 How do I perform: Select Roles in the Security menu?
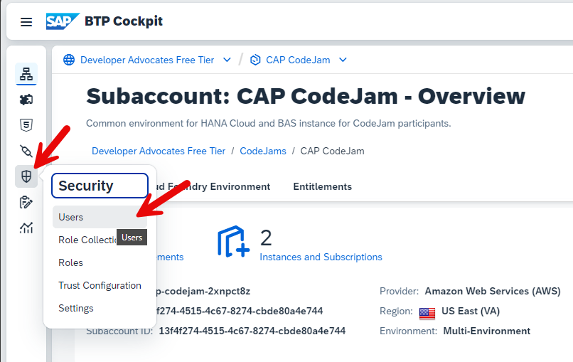pyautogui.click(x=71, y=262)
